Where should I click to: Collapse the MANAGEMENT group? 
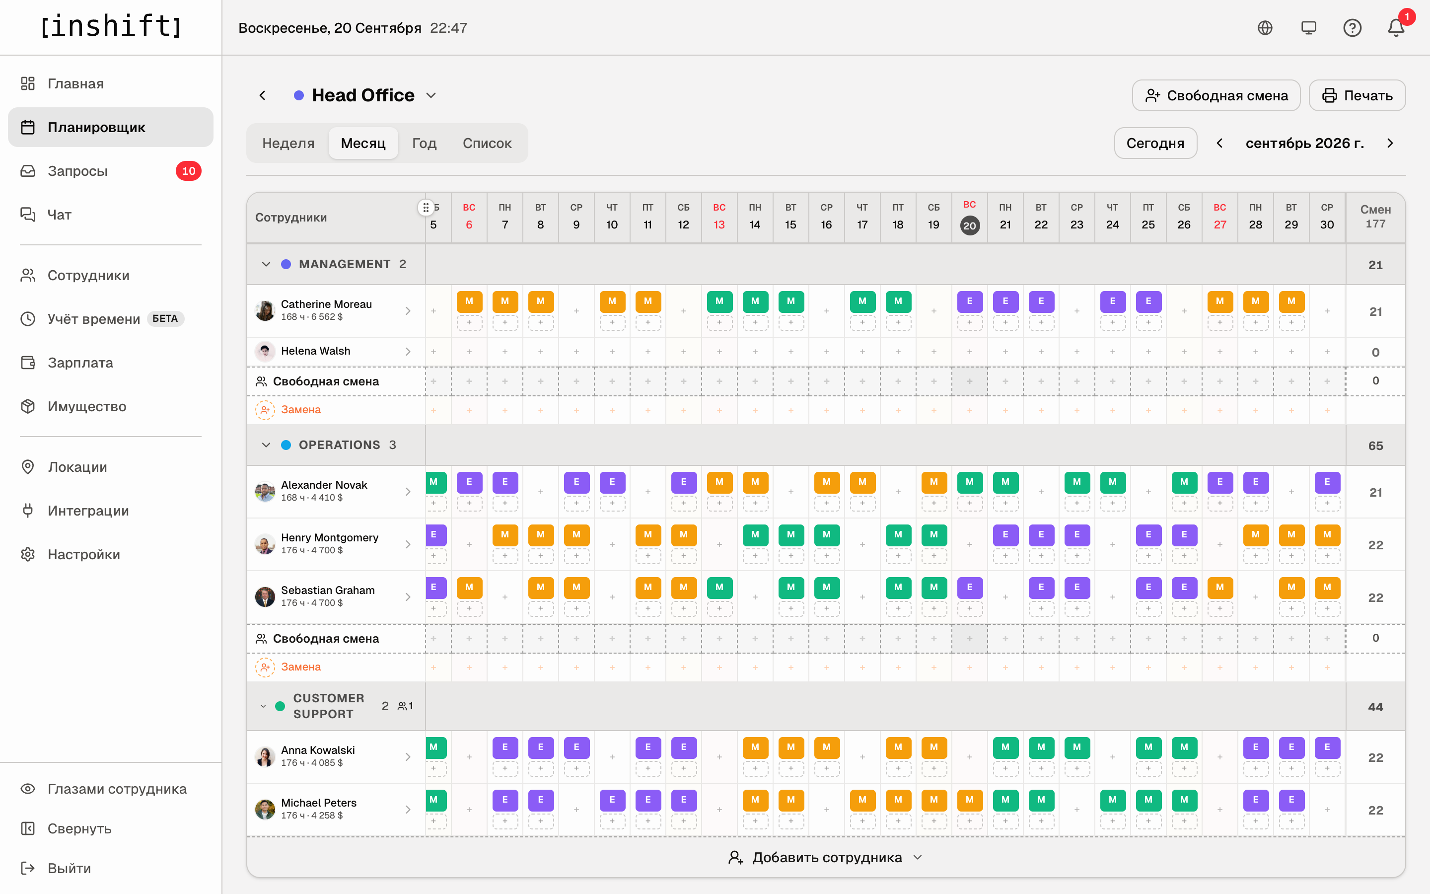266,264
